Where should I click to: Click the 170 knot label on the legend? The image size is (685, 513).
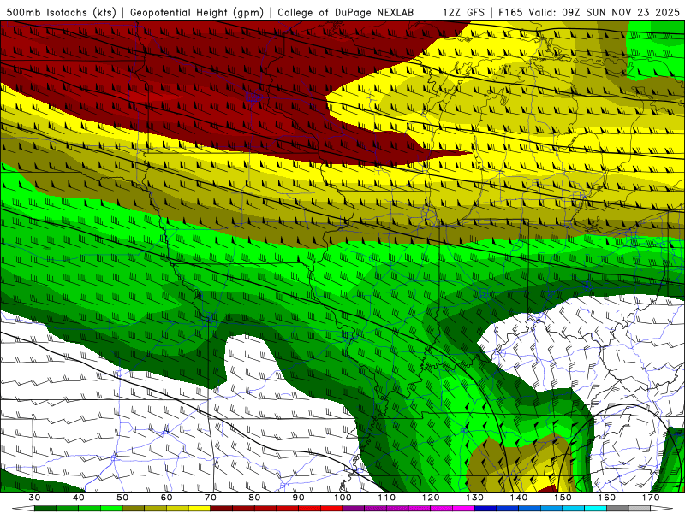651,498
